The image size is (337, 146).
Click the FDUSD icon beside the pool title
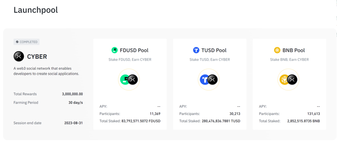[x=115, y=50]
